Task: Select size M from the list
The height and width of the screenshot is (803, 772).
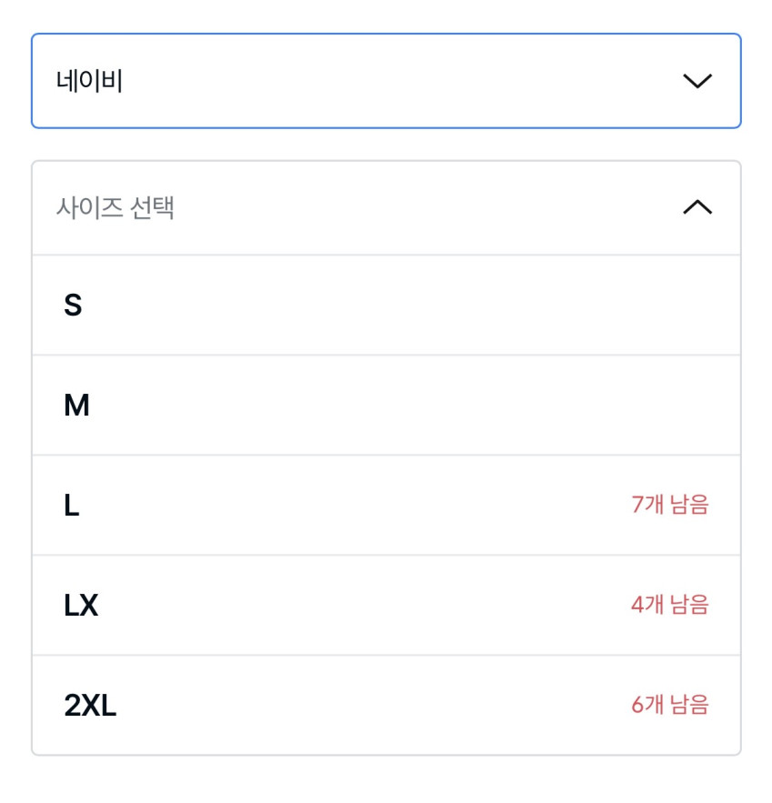Action: pyautogui.click(x=386, y=406)
